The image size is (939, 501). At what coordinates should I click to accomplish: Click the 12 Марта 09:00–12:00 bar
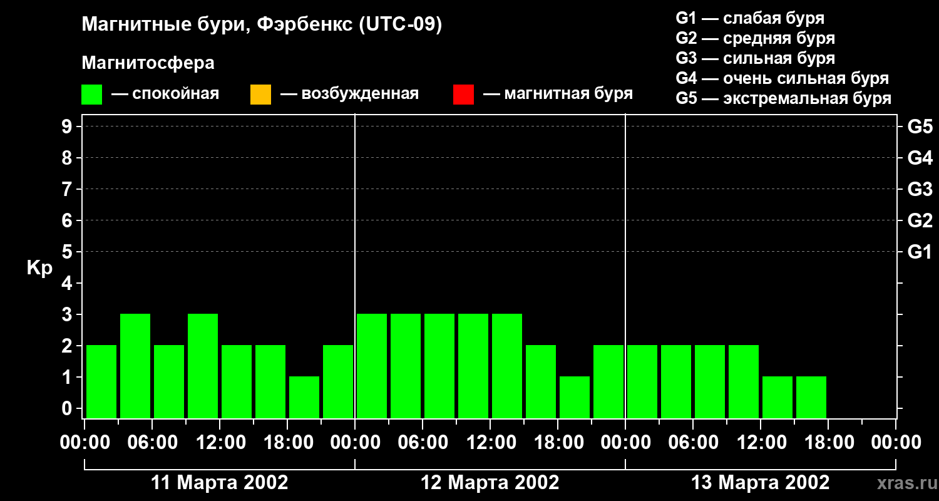(473, 366)
